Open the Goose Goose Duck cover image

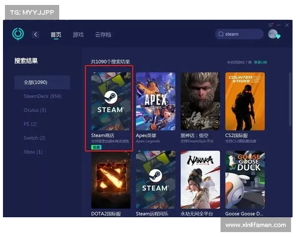tap(245, 180)
